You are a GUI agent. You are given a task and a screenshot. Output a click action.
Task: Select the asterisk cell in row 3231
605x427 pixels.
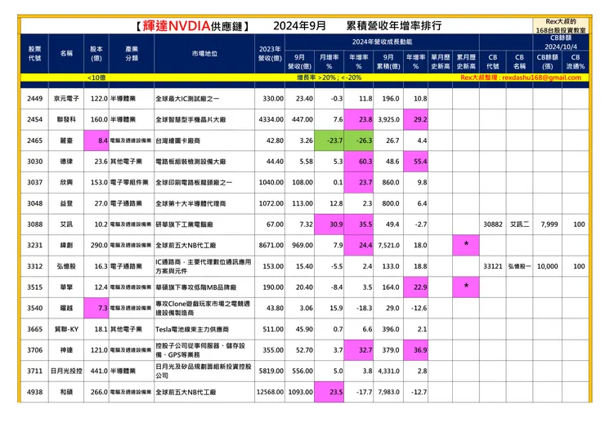tap(466, 245)
